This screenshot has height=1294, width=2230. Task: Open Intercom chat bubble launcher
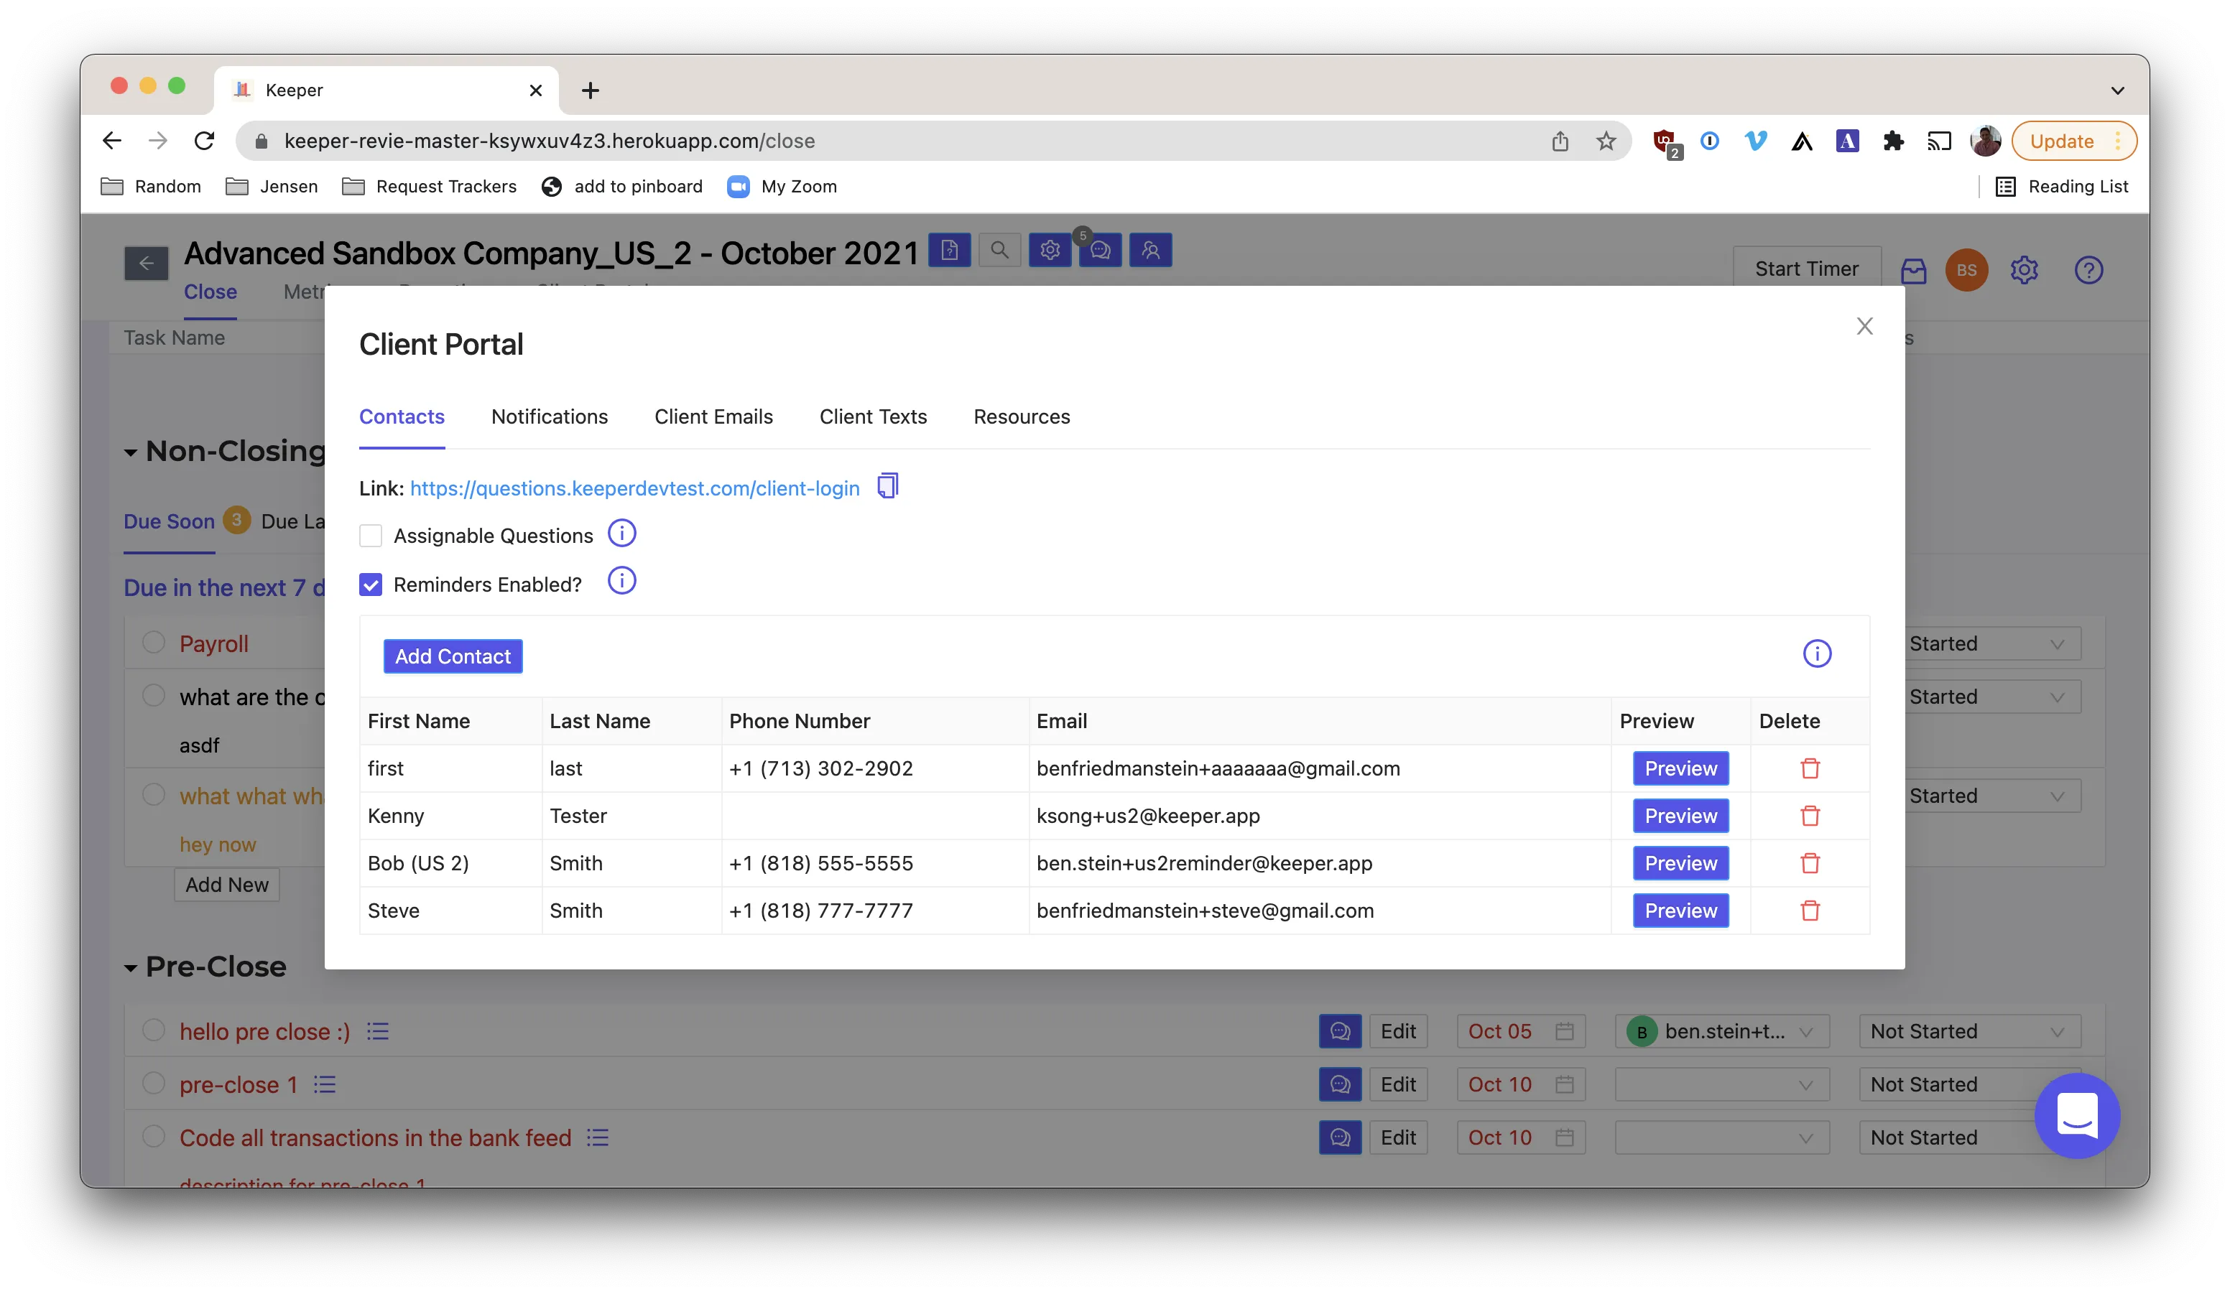click(2077, 1115)
